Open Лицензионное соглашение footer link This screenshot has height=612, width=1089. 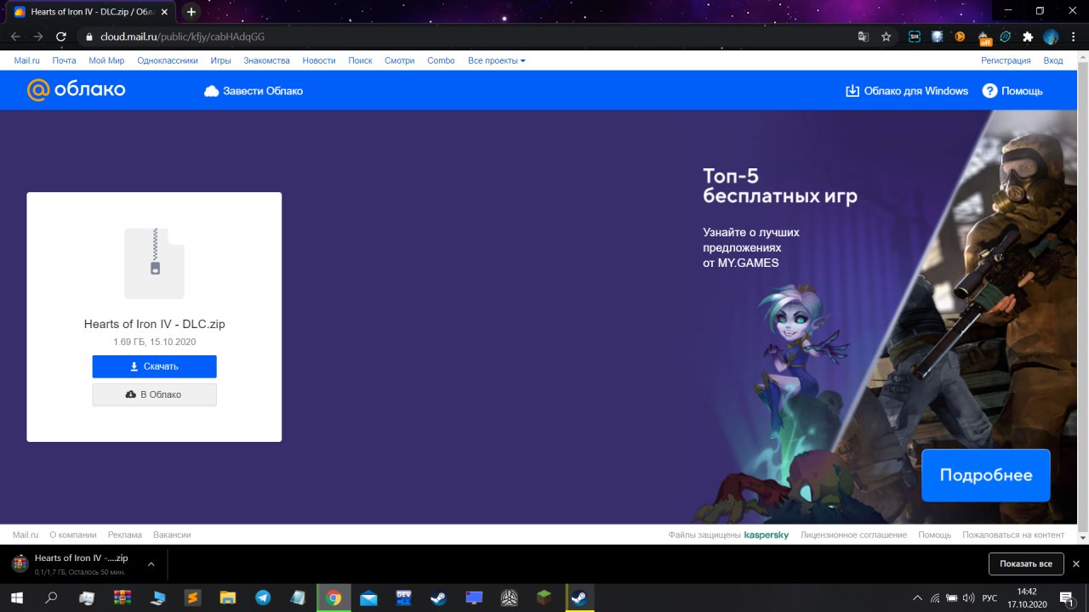853,535
